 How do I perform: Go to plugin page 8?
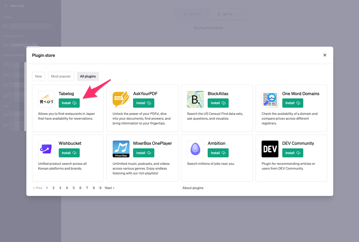(x=93, y=188)
